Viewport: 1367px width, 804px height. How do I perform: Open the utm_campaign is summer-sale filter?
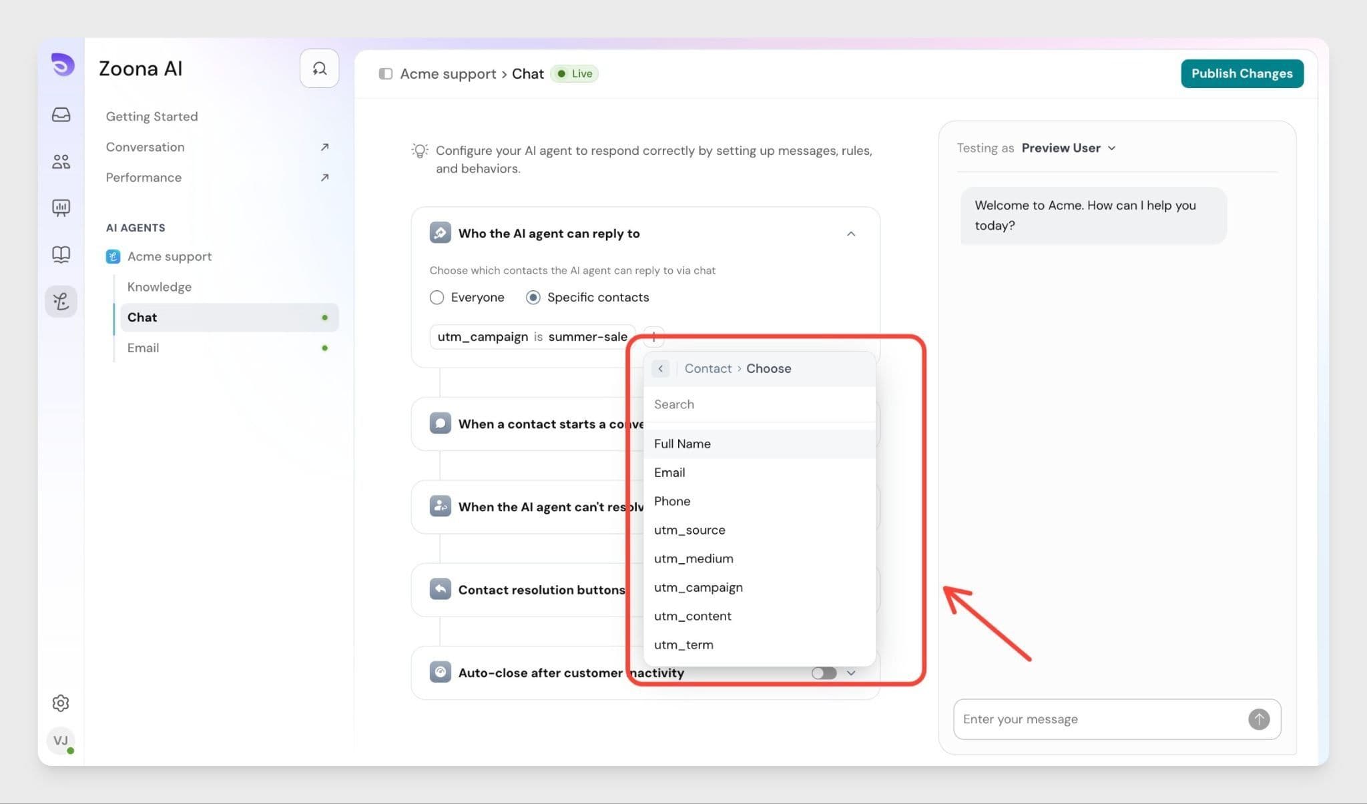click(532, 337)
